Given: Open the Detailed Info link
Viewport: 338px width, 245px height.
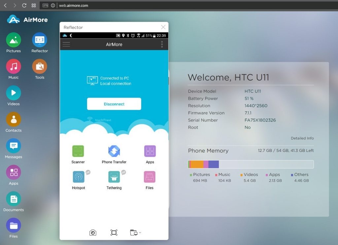Looking at the screenshot, I should click(x=302, y=138).
